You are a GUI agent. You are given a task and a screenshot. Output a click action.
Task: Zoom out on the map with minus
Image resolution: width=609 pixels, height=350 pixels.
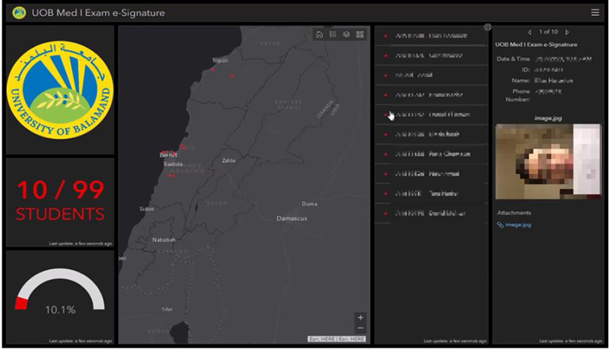(361, 328)
